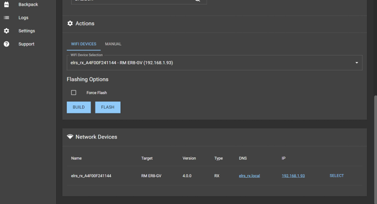The height and width of the screenshot is (204, 377).
Task: Select the WIFI DEVICES tab
Action: click(x=84, y=44)
